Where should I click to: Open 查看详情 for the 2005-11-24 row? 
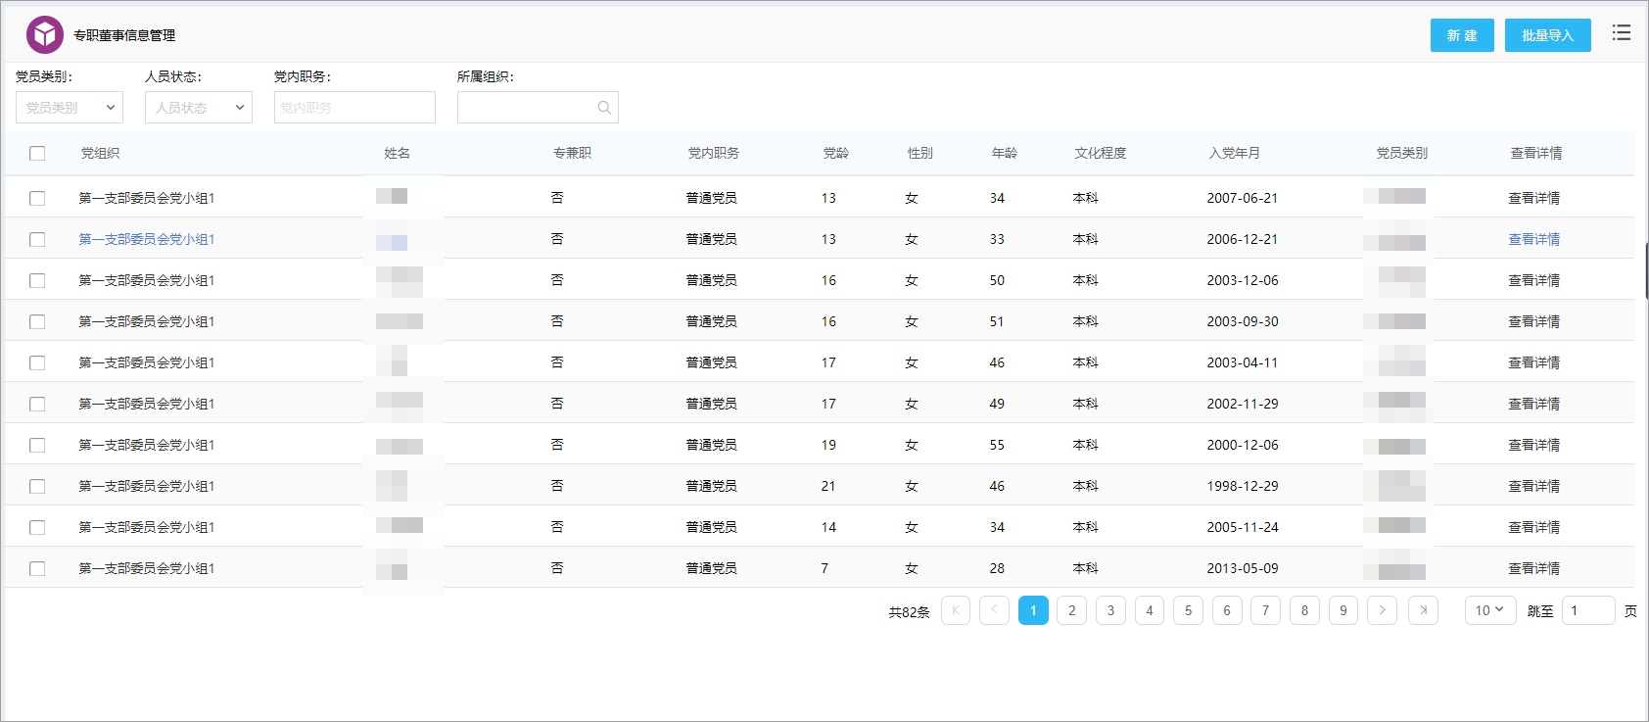(1534, 527)
